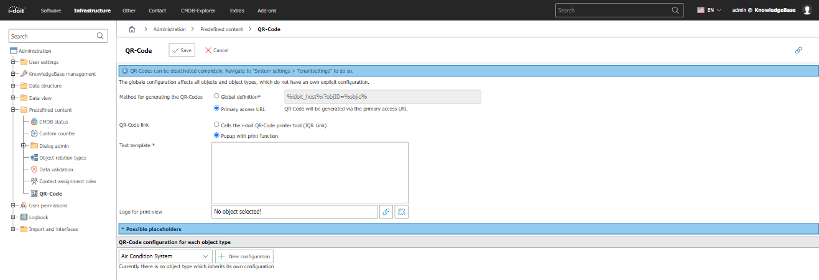Click the Global definition URL field

pyautogui.click(x=382, y=96)
